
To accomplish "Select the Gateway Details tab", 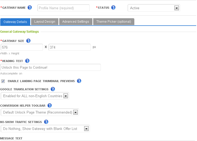I will (x=15, y=22).
